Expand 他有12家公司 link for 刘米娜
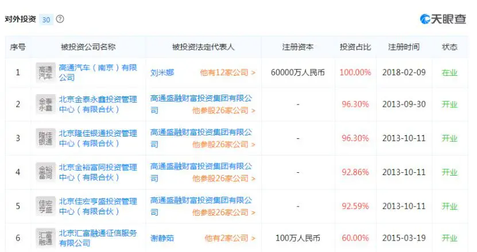This screenshot has width=477, height=252. click(227, 73)
